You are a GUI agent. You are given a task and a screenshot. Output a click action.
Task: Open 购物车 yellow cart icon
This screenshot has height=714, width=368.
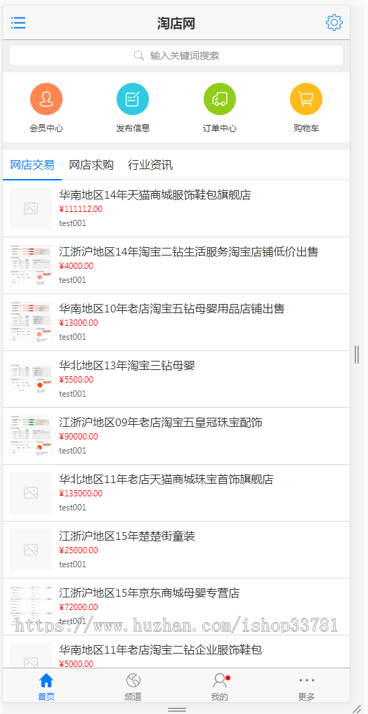tap(306, 99)
